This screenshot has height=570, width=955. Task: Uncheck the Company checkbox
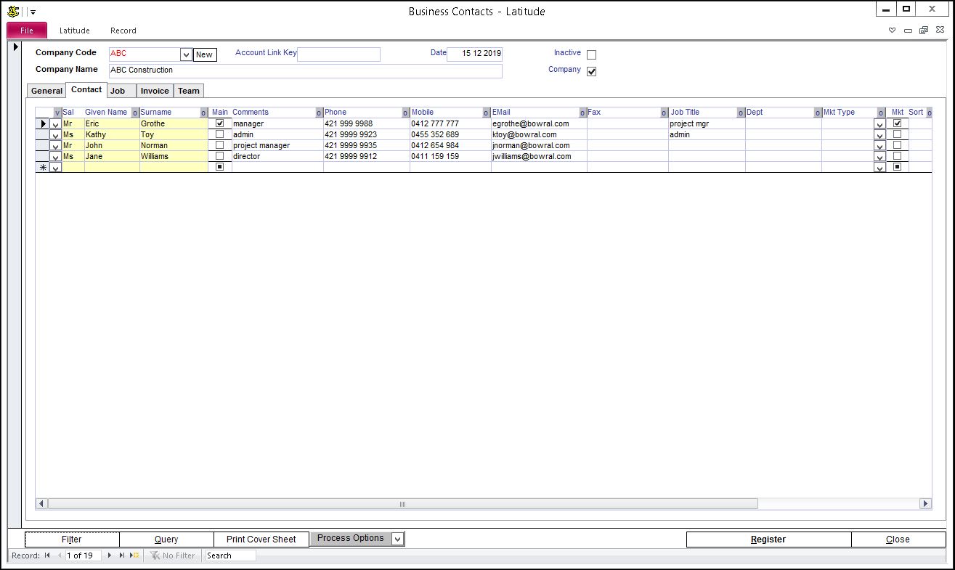[x=591, y=71]
